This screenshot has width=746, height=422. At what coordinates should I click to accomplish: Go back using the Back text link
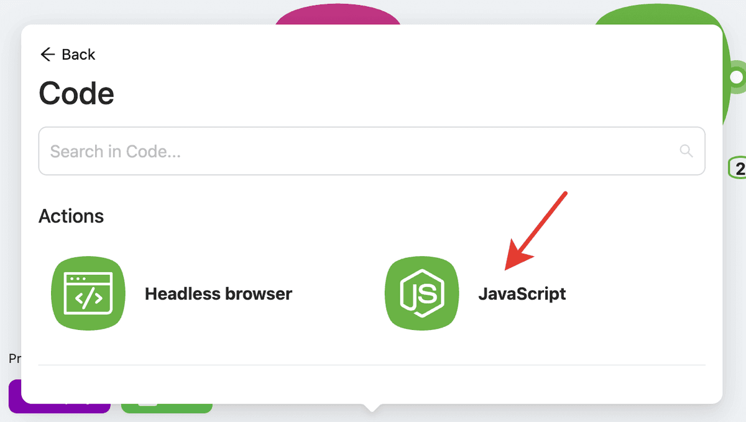(x=78, y=55)
